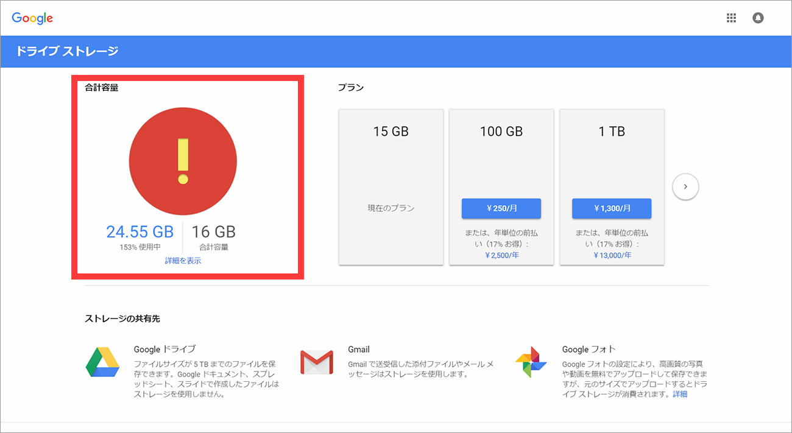This screenshot has height=433, width=792.
Task: Click the 24.55 GB used storage value
Action: [140, 231]
